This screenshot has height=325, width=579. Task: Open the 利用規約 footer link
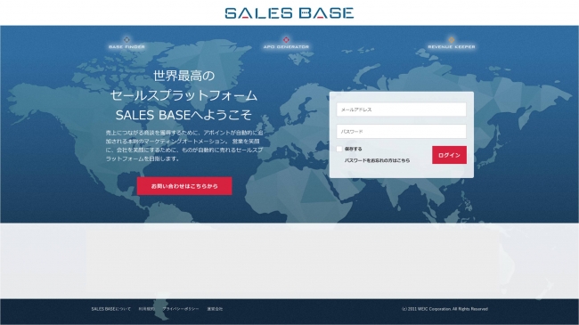[147, 309]
